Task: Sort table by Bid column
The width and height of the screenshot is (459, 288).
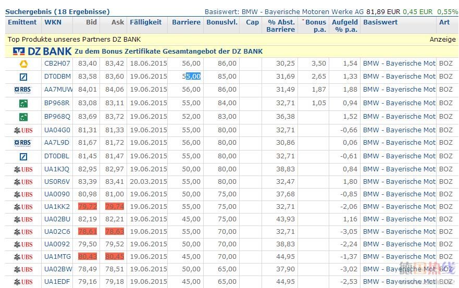Action: [91, 22]
